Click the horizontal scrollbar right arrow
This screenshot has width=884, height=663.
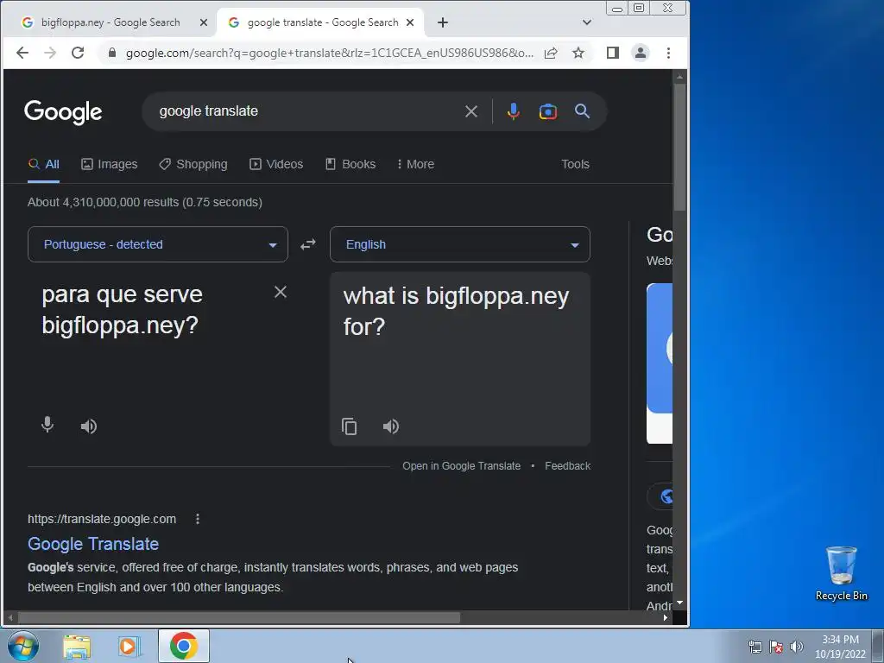[666, 617]
